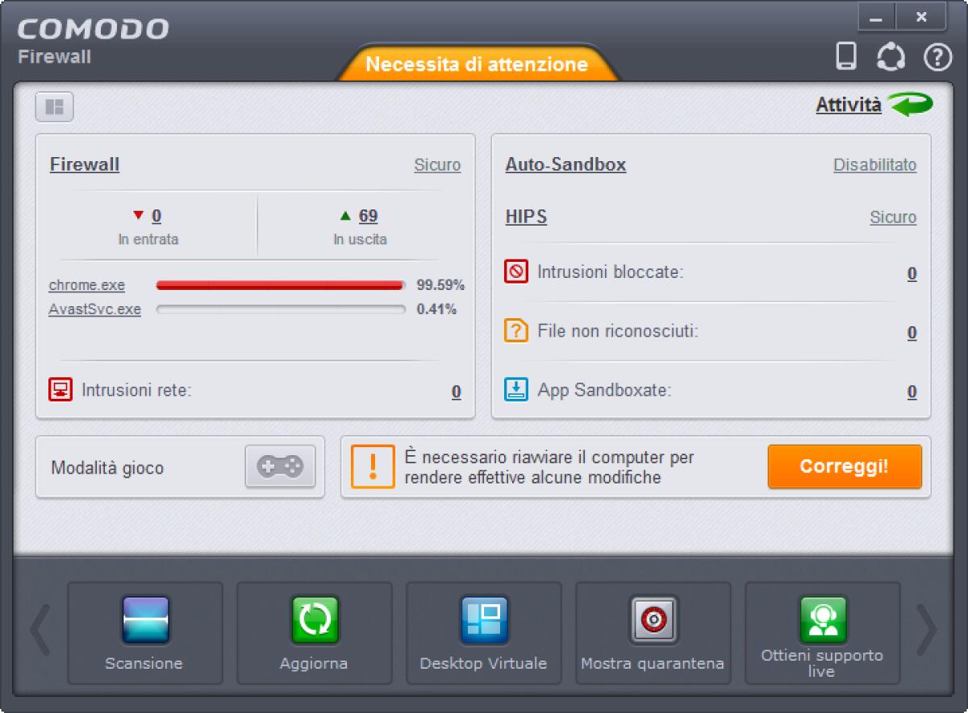Open help via the question mark icon

936,56
